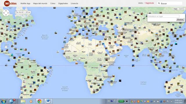Screen dimensions: 186x104
Task: Open the Licencia page
Action: point(74,3)
